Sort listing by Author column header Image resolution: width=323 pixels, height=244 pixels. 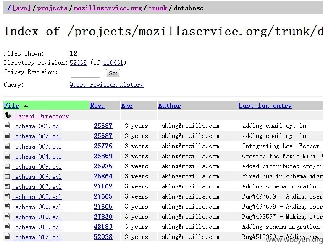[170, 106]
